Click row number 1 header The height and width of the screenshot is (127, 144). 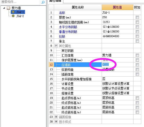pyautogui.click(x=51, y=12)
